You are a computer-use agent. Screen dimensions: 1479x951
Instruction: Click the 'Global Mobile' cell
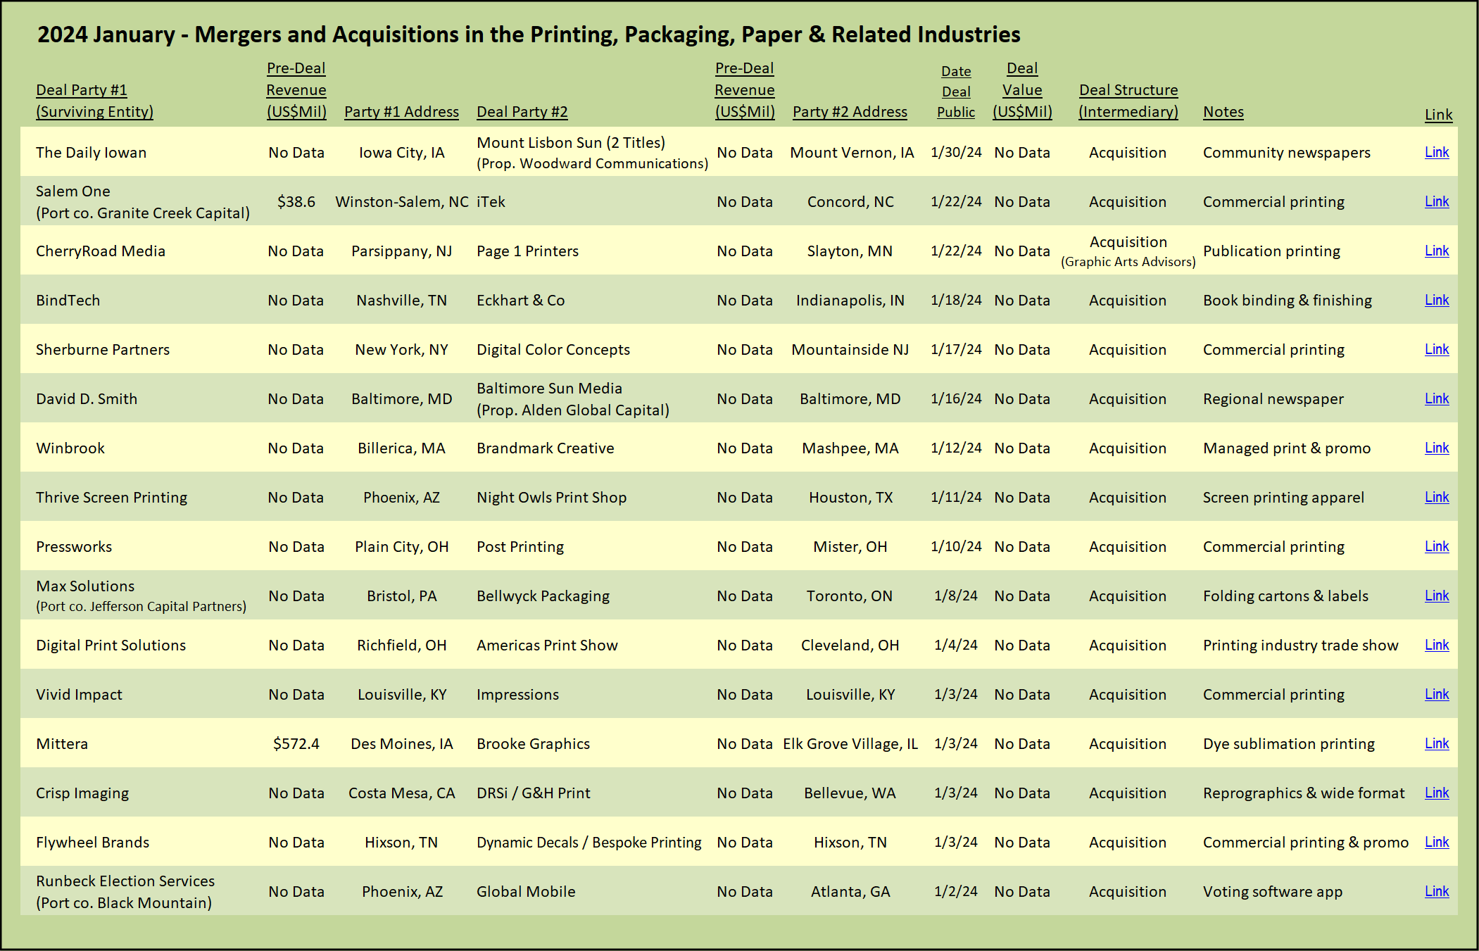tap(526, 892)
